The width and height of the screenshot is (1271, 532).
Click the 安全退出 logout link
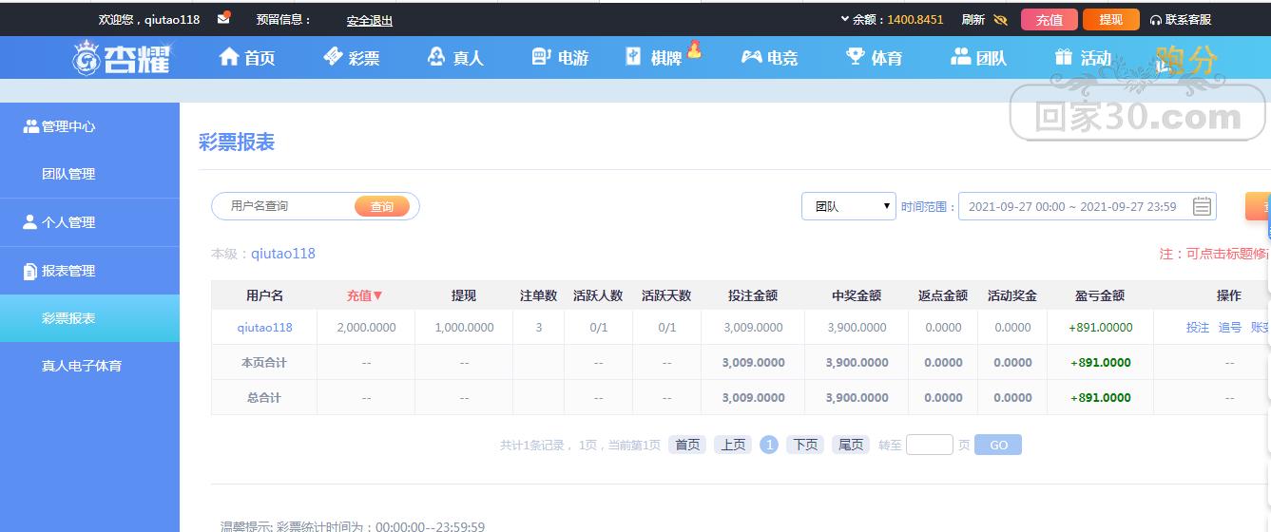coord(370,20)
